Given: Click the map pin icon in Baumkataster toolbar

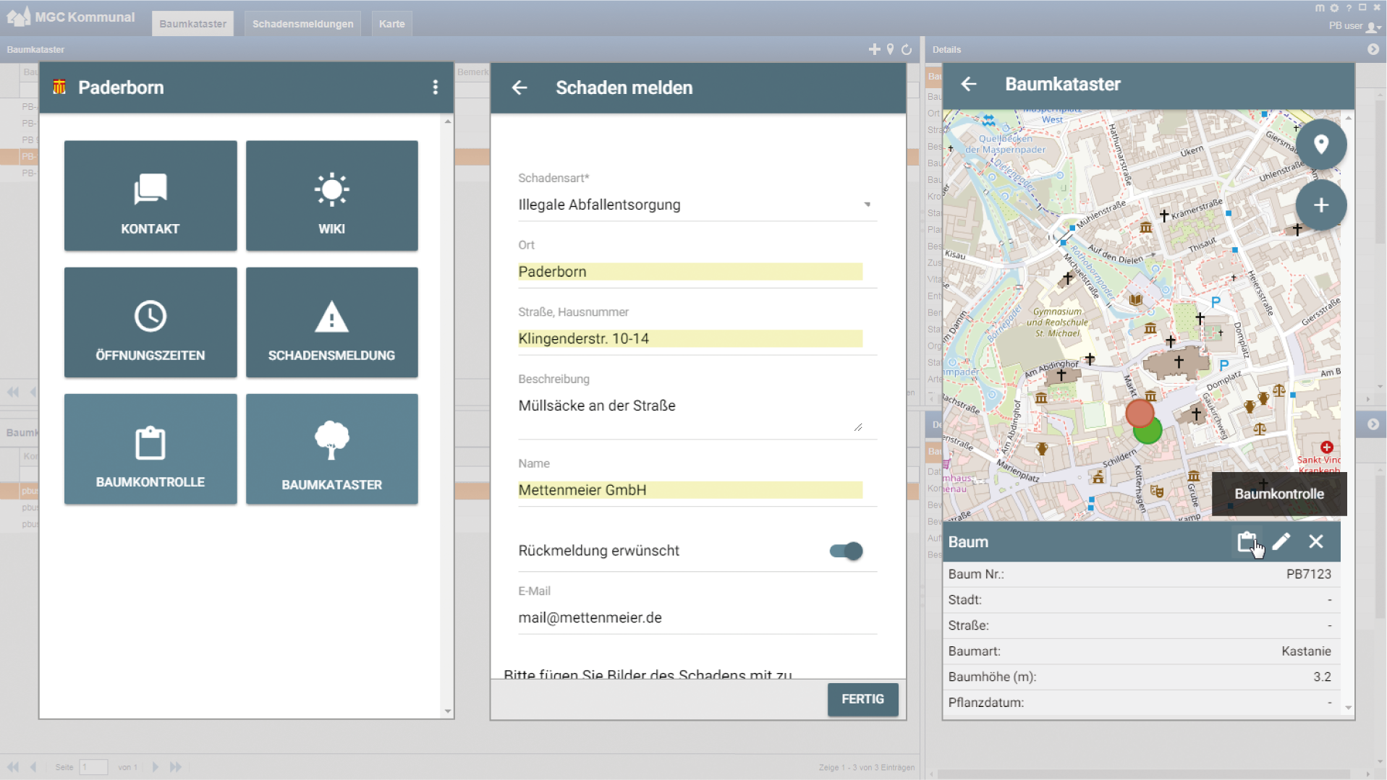Looking at the screenshot, I should coord(891,49).
